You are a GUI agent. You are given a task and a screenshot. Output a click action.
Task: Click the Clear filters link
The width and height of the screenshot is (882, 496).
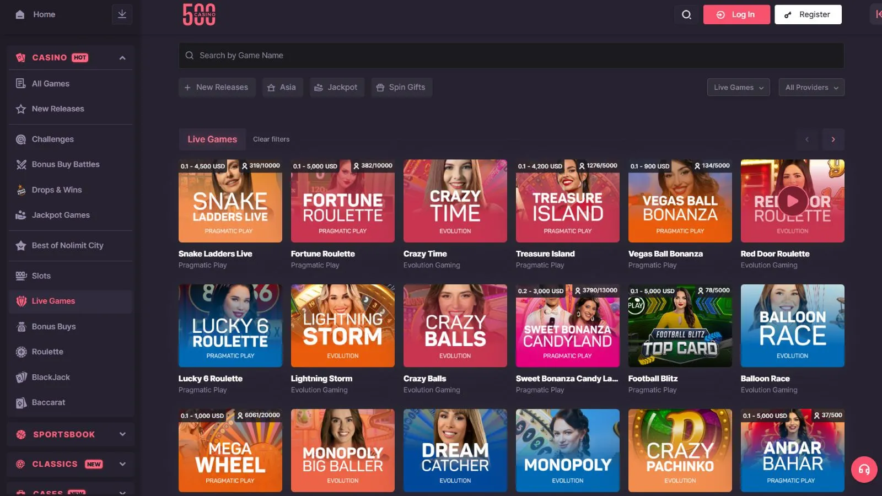[x=271, y=139]
